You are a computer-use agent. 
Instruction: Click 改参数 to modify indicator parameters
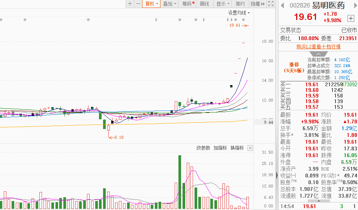[203, 148]
